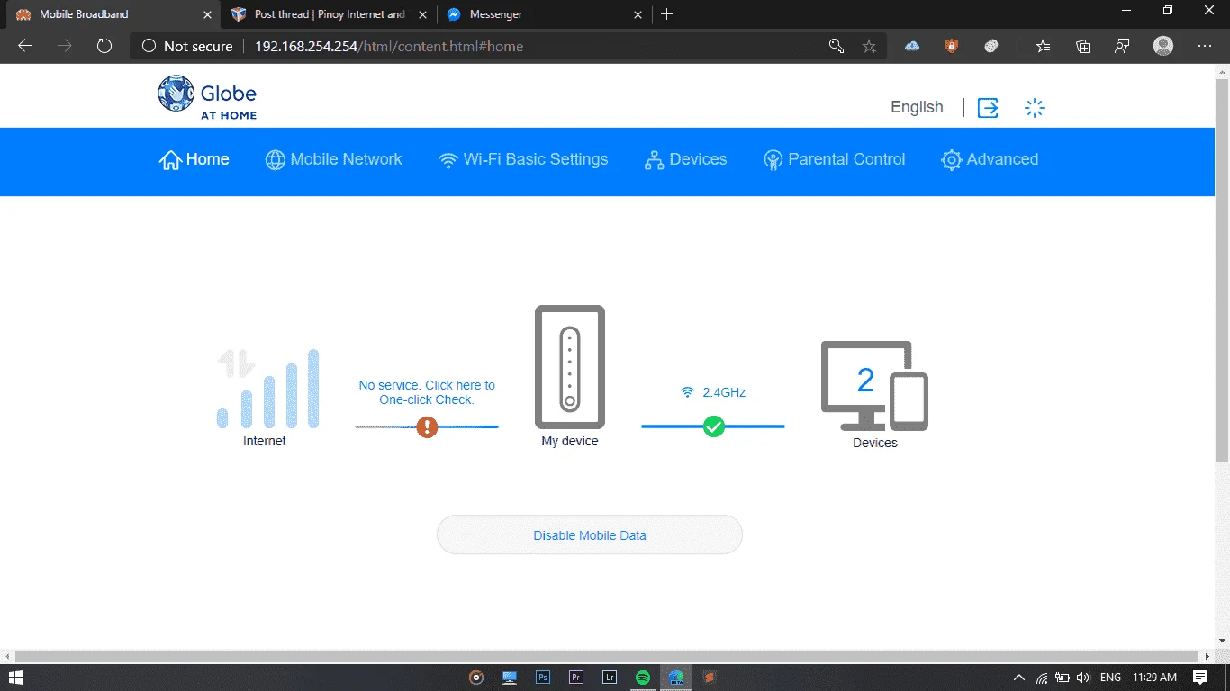Add this page to favorites star
This screenshot has height=691, width=1230.
[x=869, y=46]
